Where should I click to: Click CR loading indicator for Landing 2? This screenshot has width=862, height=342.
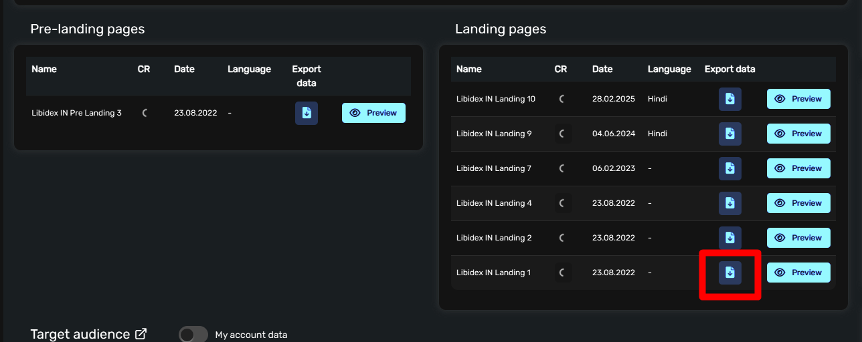[x=563, y=238]
